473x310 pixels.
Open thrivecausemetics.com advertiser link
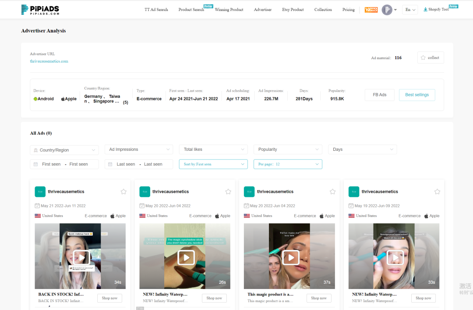point(49,61)
